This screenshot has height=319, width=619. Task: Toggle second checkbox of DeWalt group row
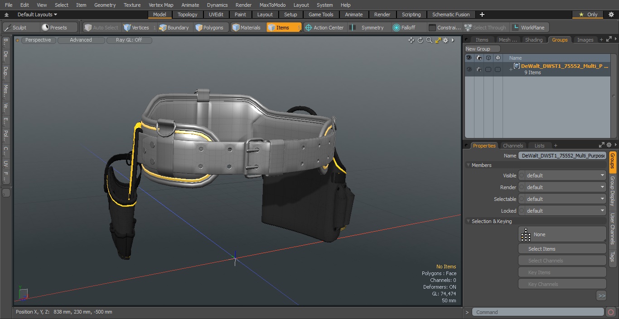pyautogui.click(x=498, y=69)
